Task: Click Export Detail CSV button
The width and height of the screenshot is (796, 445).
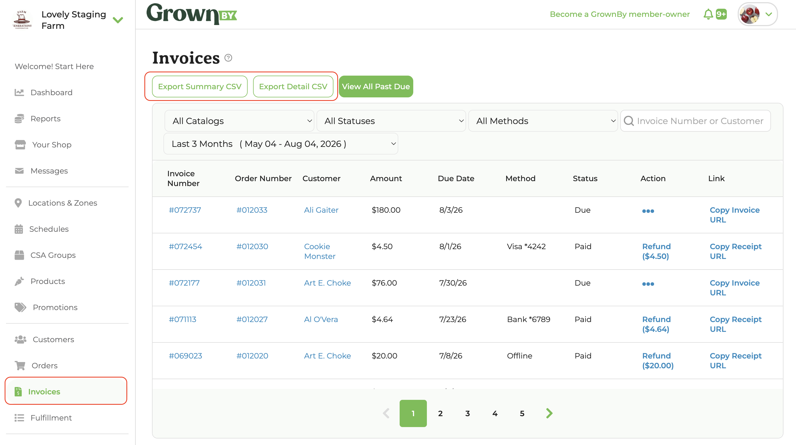Action: coord(293,86)
